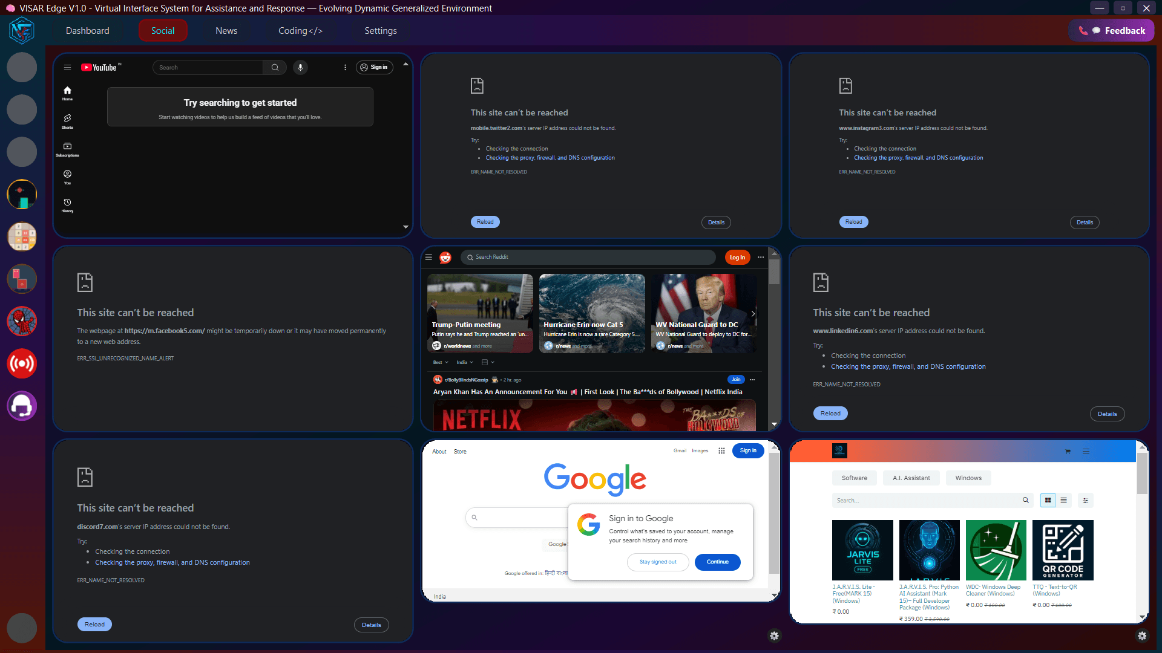The width and height of the screenshot is (1162, 653).
Task: Choose Stay signed out on Google
Action: pos(658,562)
